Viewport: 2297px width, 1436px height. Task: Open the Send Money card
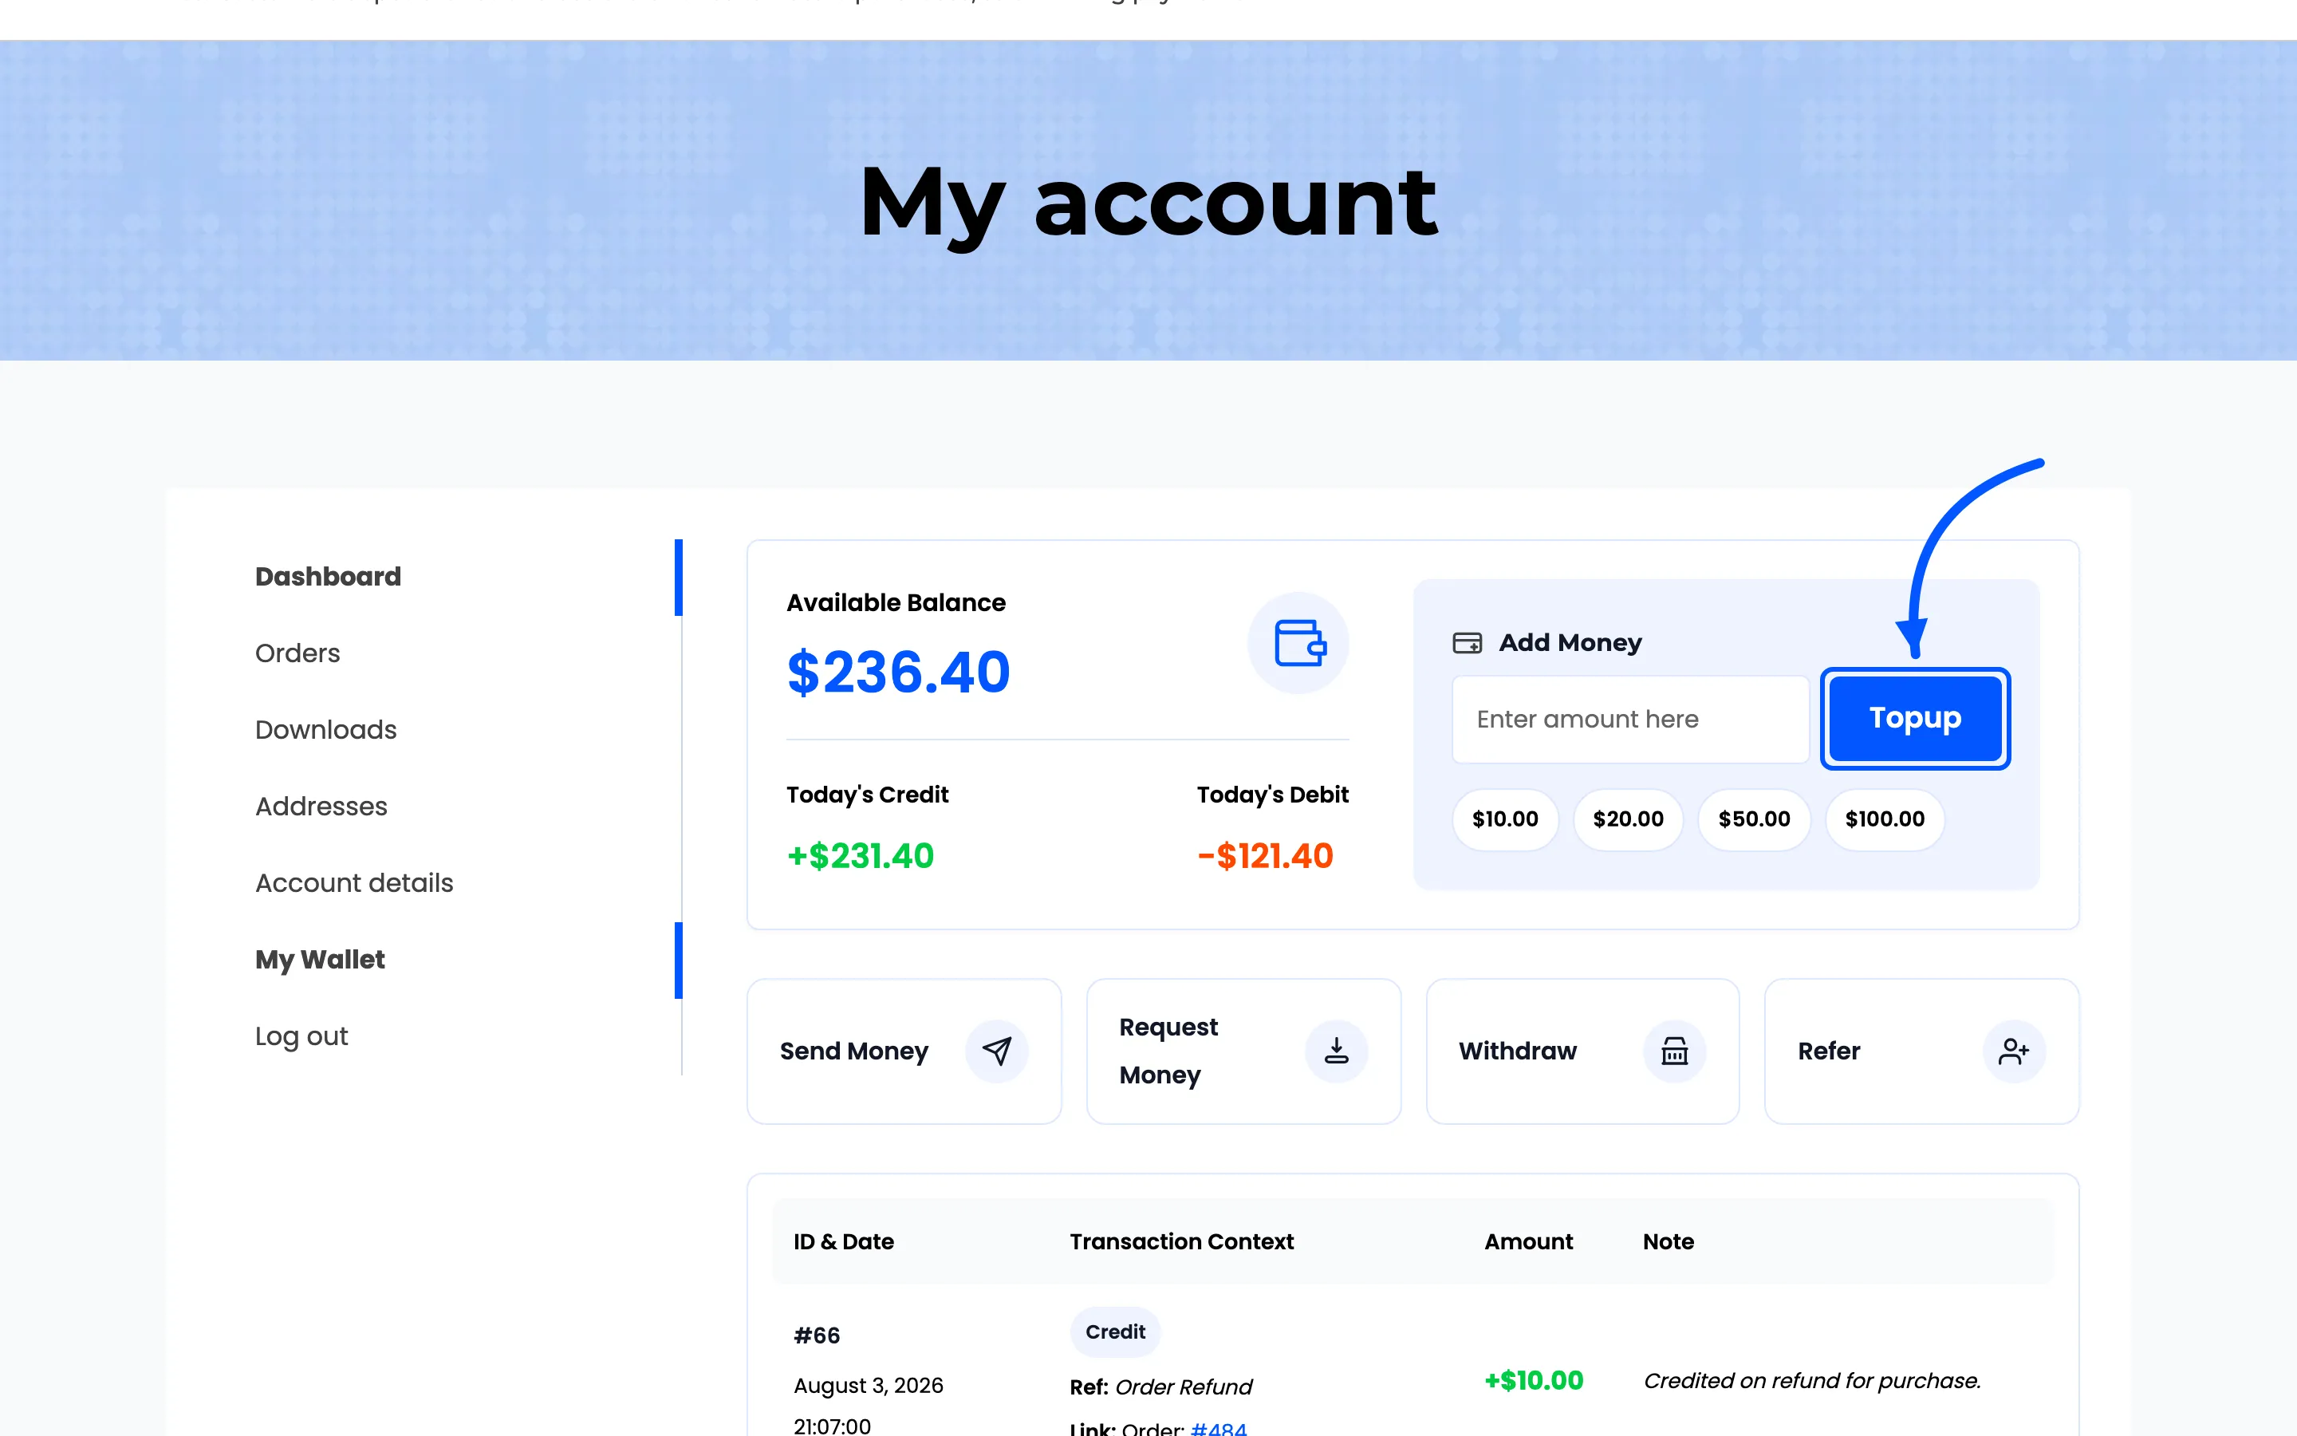(904, 1051)
